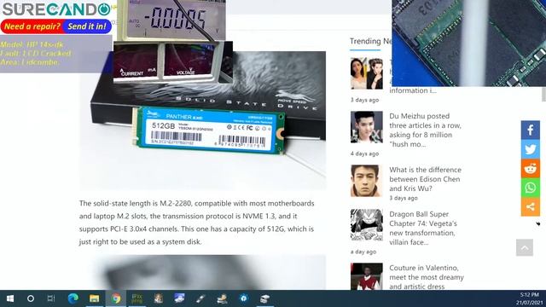546x307 pixels.
Task: Open the taskbar clock showing 5:12 PM
Action: click(x=529, y=298)
